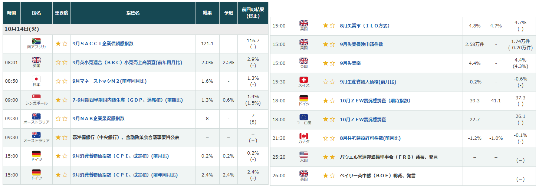Click the 指標名 column header
Image resolution: width=539 pixels, height=188 pixels.
[133, 13]
